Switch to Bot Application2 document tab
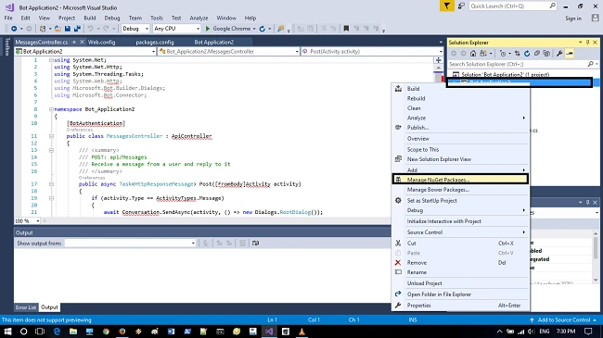Image resolution: width=603 pixels, height=338 pixels. tap(213, 43)
